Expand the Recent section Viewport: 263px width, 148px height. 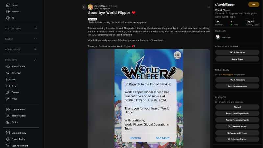21,39
